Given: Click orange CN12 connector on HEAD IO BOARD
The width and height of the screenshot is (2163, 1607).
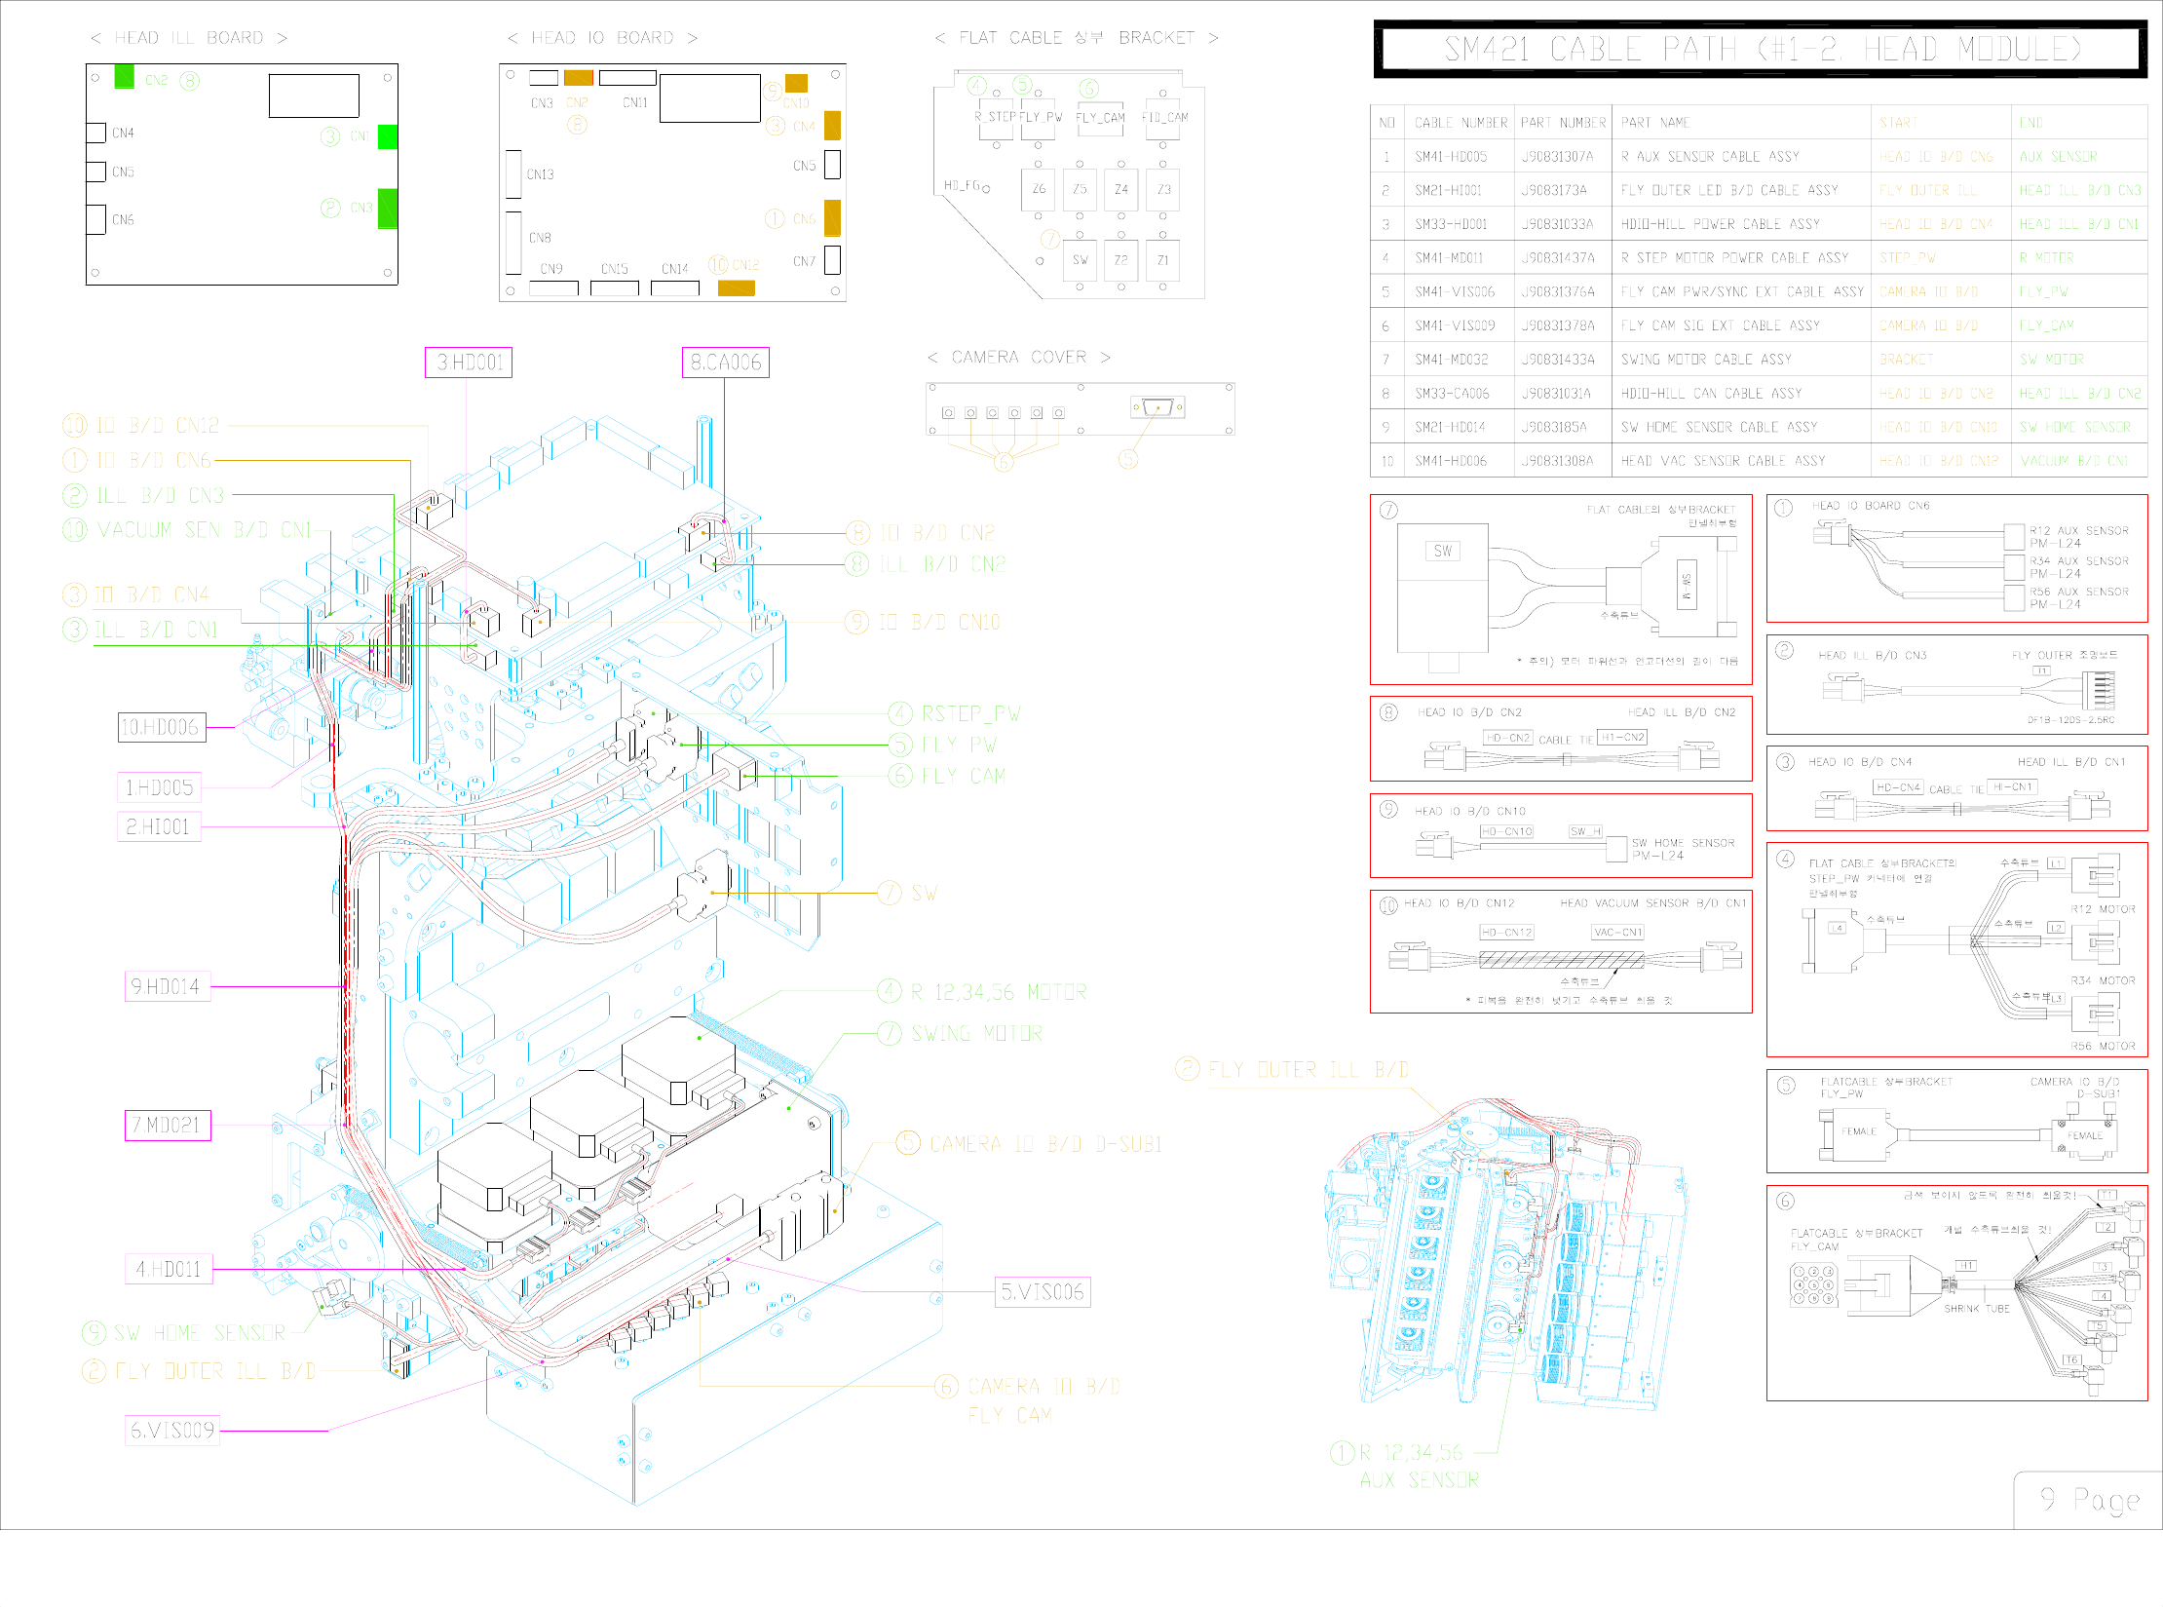Looking at the screenshot, I should click(736, 287).
